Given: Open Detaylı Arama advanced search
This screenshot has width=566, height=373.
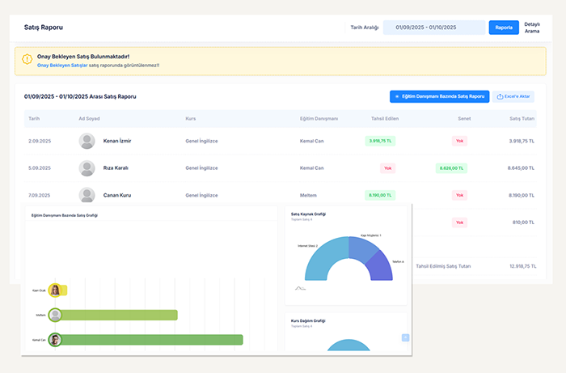Looking at the screenshot, I should click(x=532, y=28).
